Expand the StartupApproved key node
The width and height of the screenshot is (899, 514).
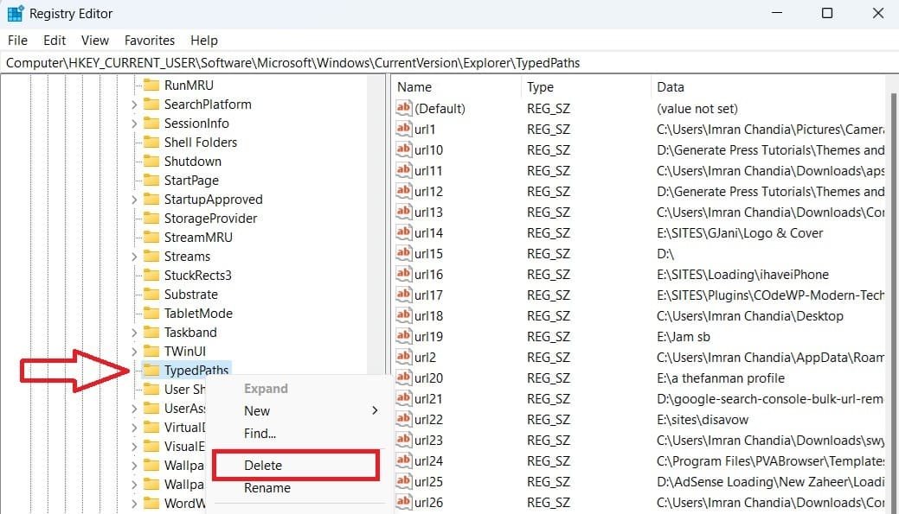134,200
